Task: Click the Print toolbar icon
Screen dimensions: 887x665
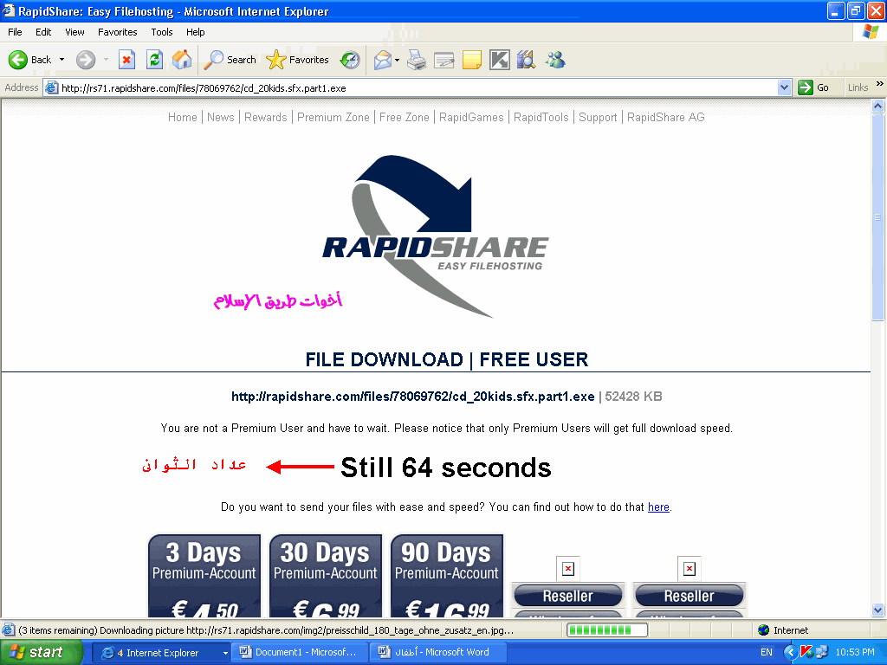Action: point(417,60)
